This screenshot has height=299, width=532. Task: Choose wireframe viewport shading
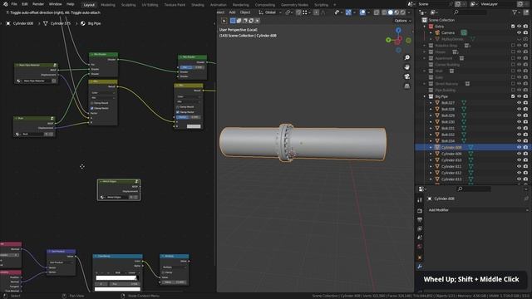pyautogui.click(x=384, y=12)
